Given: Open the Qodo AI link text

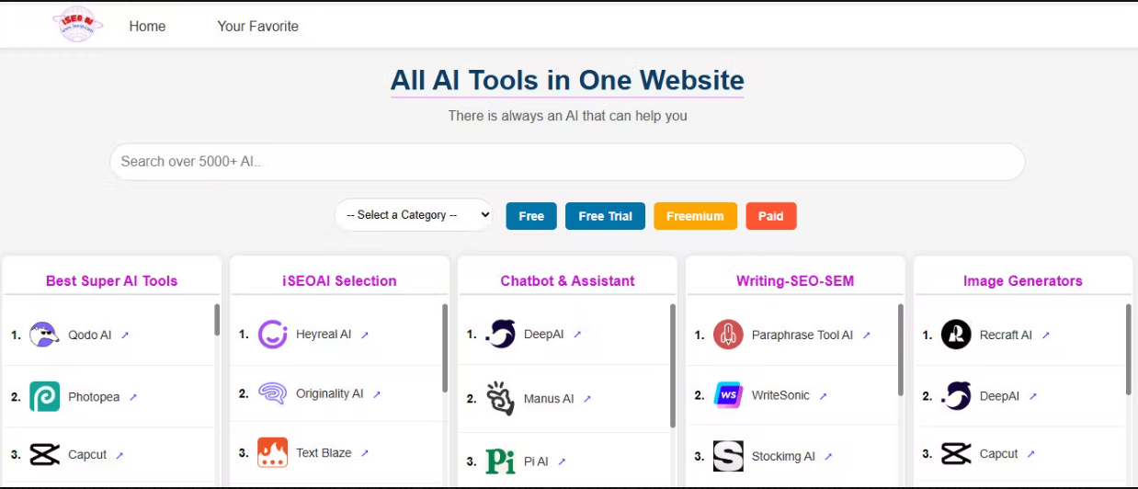Looking at the screenshot, I should click(x=89, y=335).
